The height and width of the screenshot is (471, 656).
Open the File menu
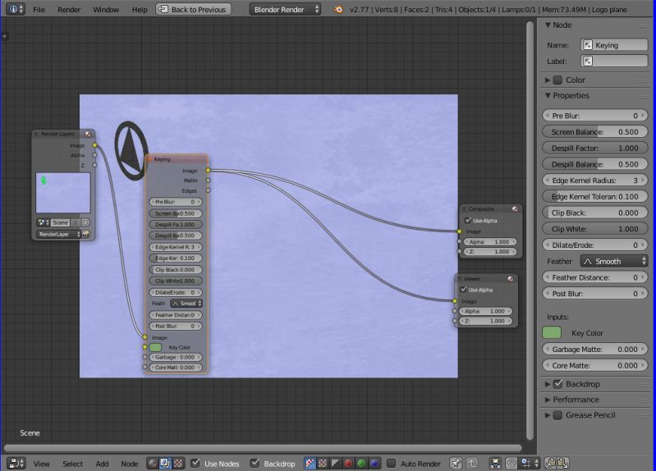pyautogui.click(x=39, y=10)
